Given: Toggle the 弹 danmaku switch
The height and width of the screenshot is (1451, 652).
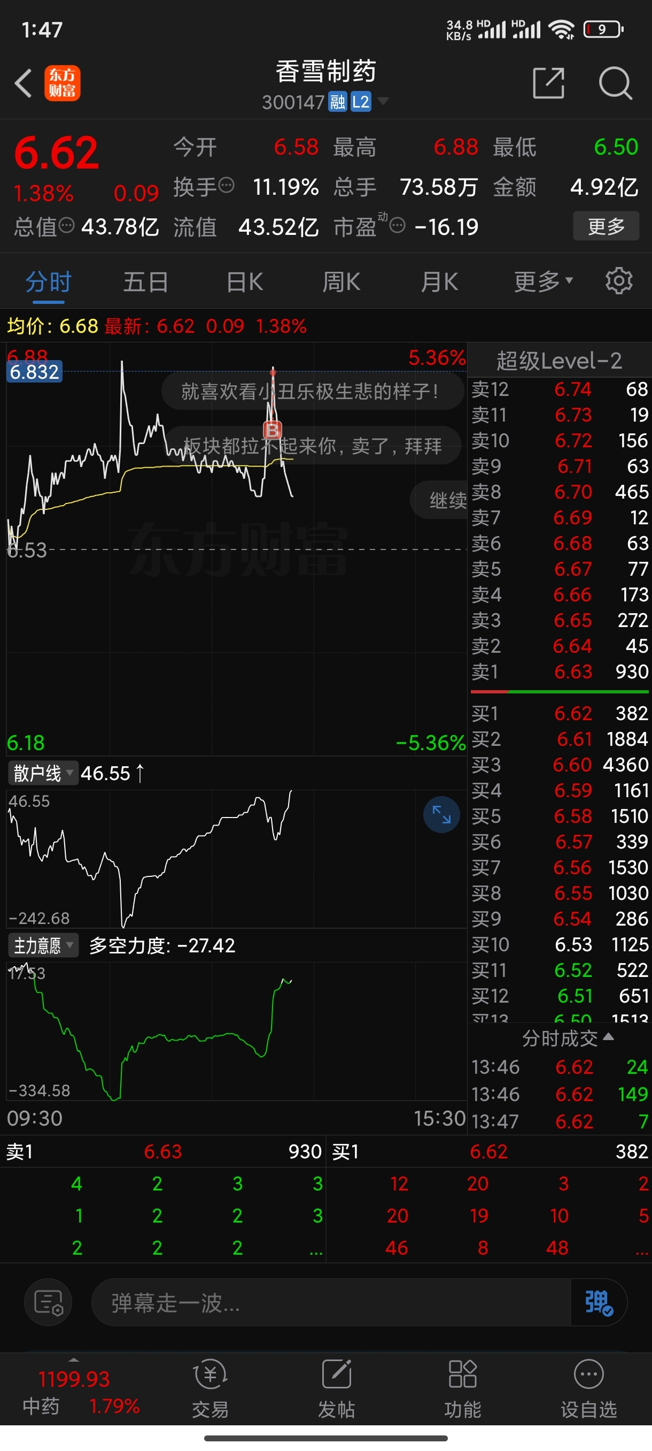Looking at the screenshot, I should coord(598,1302).
